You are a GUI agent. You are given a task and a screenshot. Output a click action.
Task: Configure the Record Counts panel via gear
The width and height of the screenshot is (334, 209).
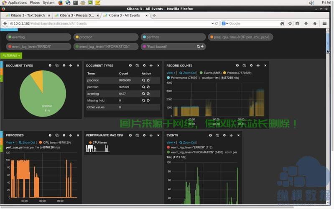tap(251, 65)
